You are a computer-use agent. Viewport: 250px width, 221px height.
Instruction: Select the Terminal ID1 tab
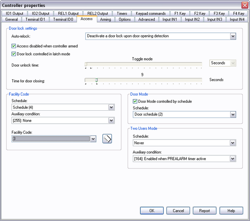(35, 19)
